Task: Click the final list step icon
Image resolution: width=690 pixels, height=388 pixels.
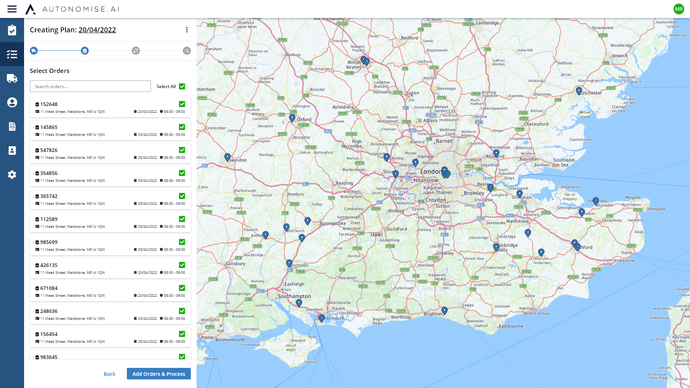Action: tap(187, 51)
